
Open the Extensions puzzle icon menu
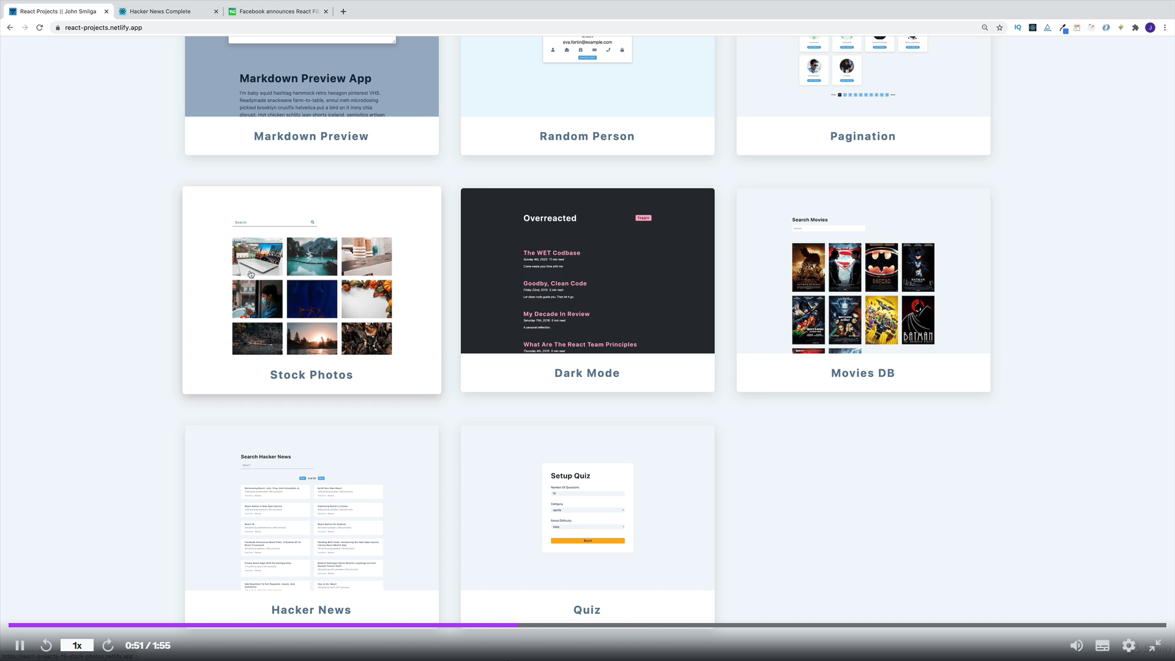[1135, 28]
